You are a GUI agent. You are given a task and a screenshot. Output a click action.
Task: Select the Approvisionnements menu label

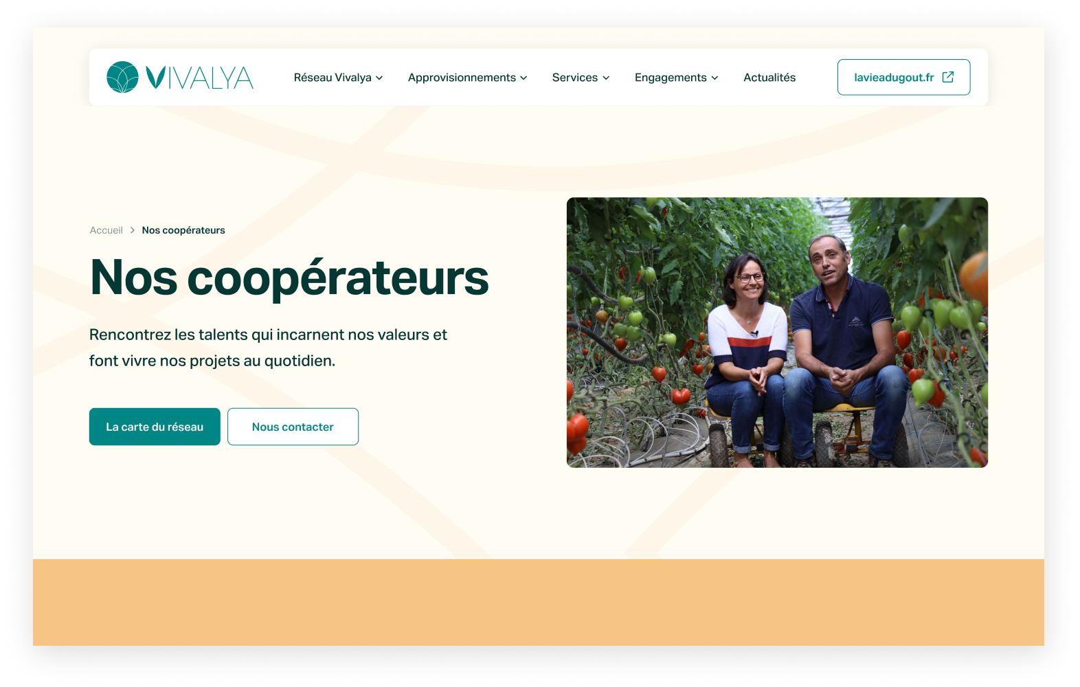click(x=462, y=78)
